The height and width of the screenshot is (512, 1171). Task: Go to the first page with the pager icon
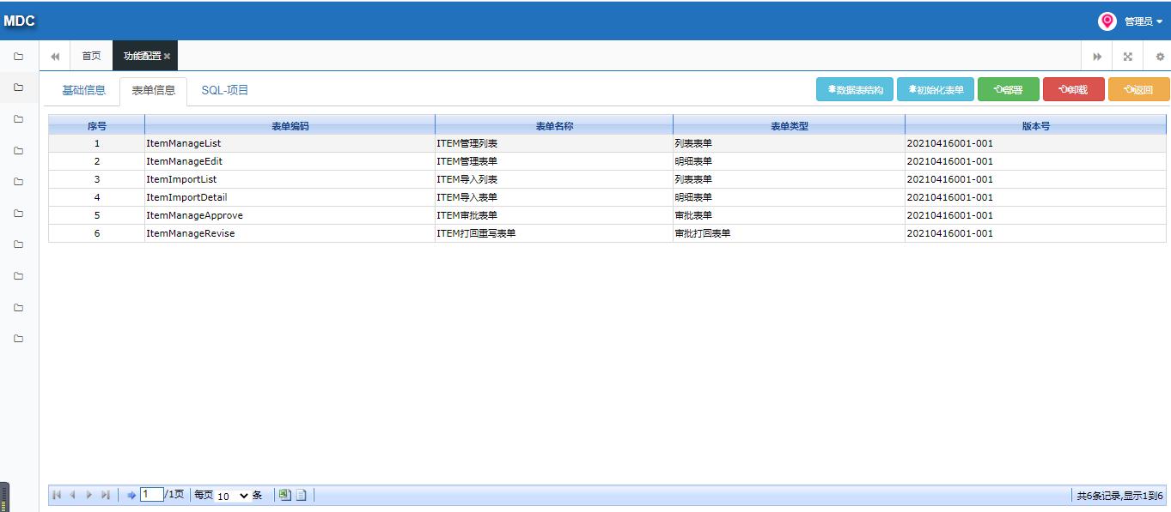[x=57, y=495]
